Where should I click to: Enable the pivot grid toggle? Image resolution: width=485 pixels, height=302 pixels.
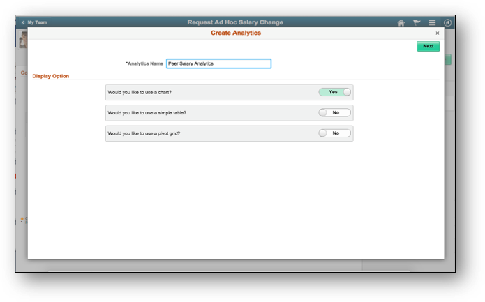335,133
